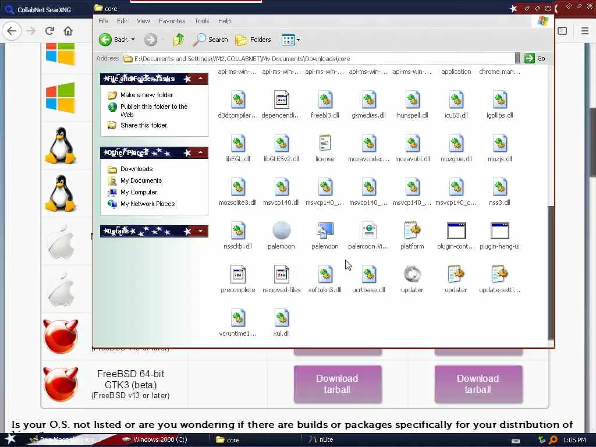Click Share this folder link
596x447 pixels.
pyautogui.click(x=144, y=125)
